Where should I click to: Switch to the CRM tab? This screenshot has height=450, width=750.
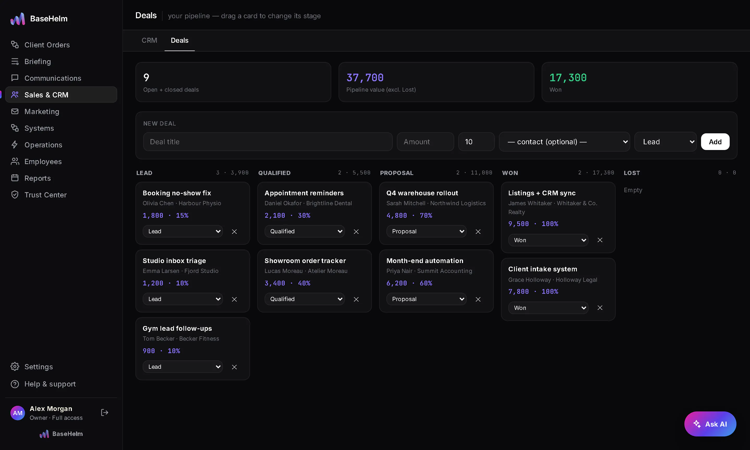pos(149,41)
